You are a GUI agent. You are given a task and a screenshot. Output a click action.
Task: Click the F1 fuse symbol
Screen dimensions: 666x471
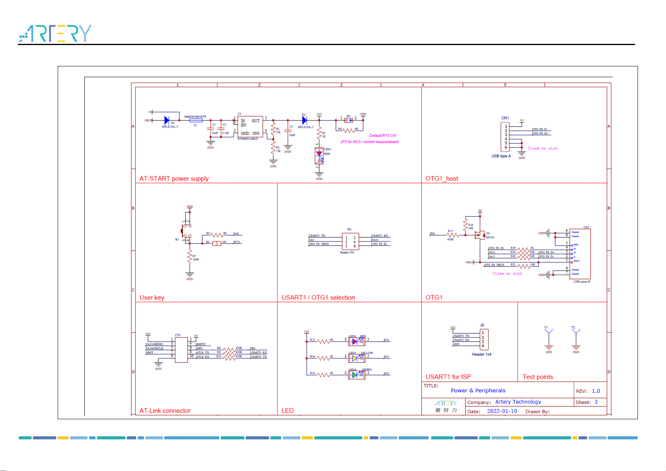(196, 121)
